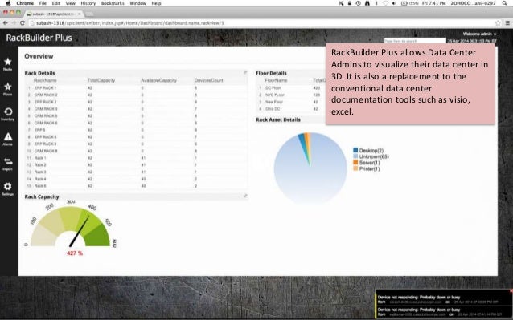The width and height of the screenshot is (513, 320).
Task: Open the Settings gear icon
Action: click(x=8, y=186)
